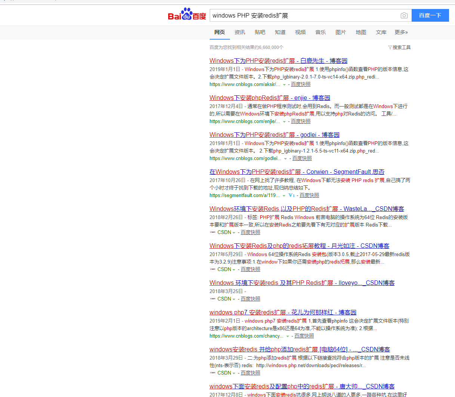This screenshot has width=455, height=397.
Task: Open 百度快照 for 月光如注 CSDN result
Action: click(250, 270)
